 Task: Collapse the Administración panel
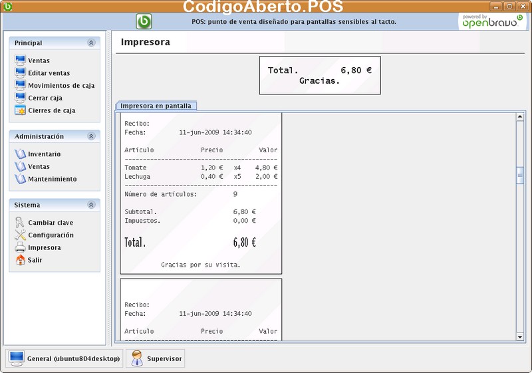[91, 136]
